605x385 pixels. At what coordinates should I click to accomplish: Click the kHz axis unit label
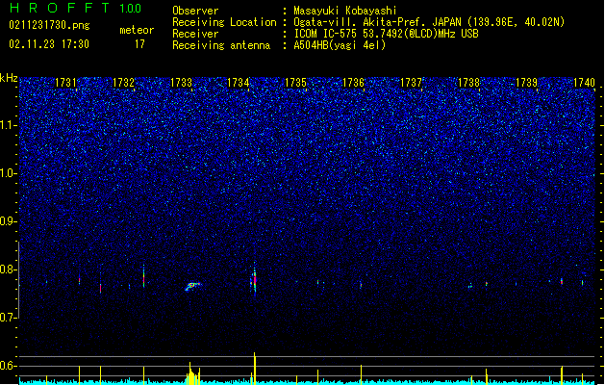point(9,78)
